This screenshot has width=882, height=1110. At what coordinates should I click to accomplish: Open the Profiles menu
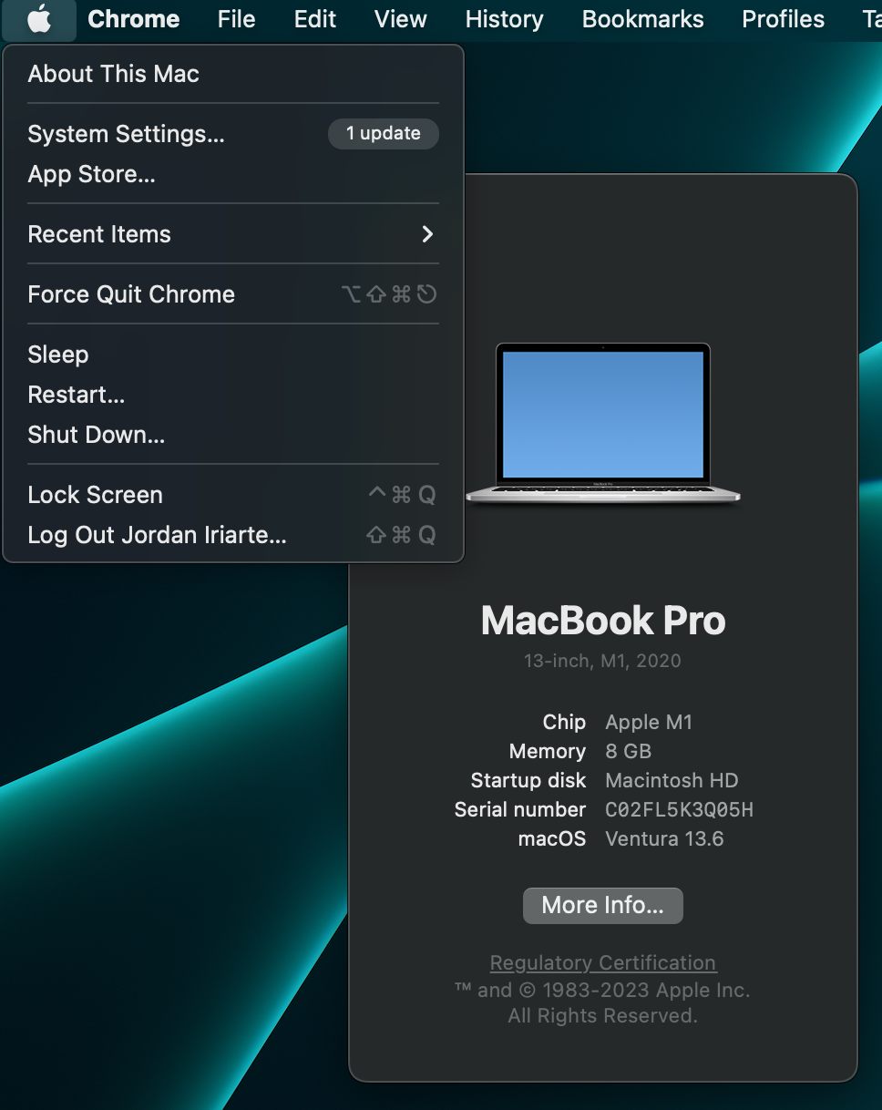pyautogui.click(x=782, y=19)
